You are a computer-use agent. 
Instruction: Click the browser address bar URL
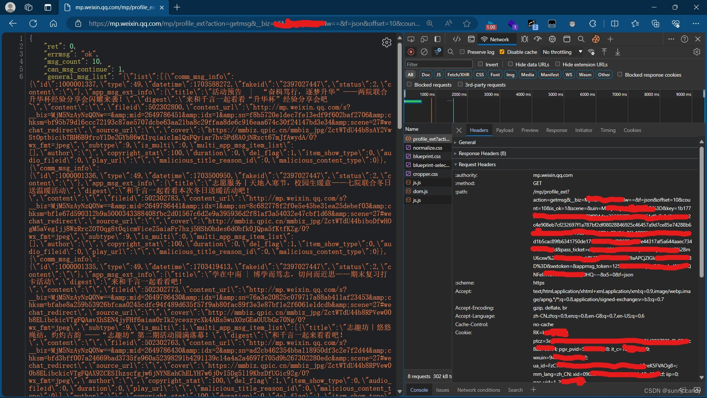tap(254, 24)
